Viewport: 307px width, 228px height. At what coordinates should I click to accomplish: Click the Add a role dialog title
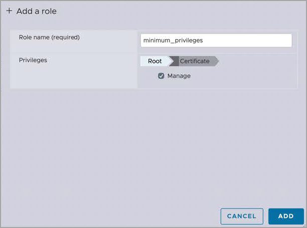pos(37,11)
